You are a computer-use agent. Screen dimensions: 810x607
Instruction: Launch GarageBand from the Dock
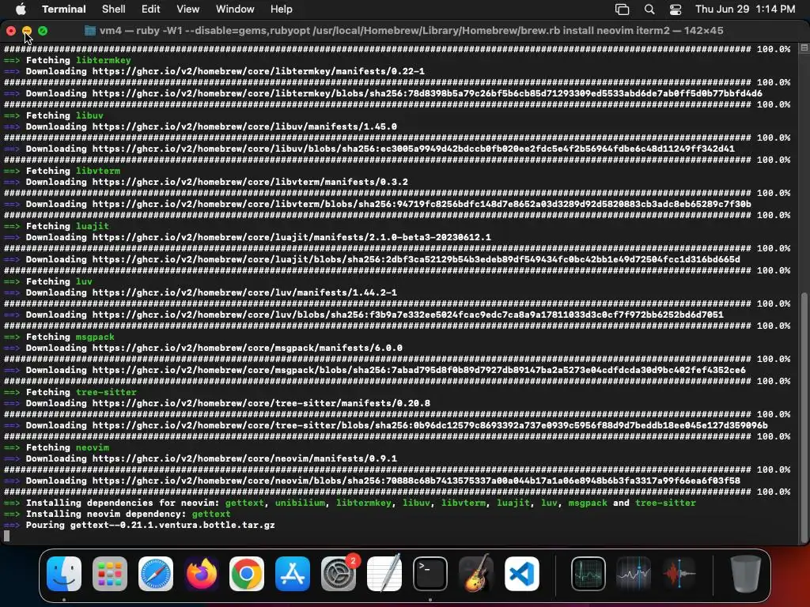point(475,574)
